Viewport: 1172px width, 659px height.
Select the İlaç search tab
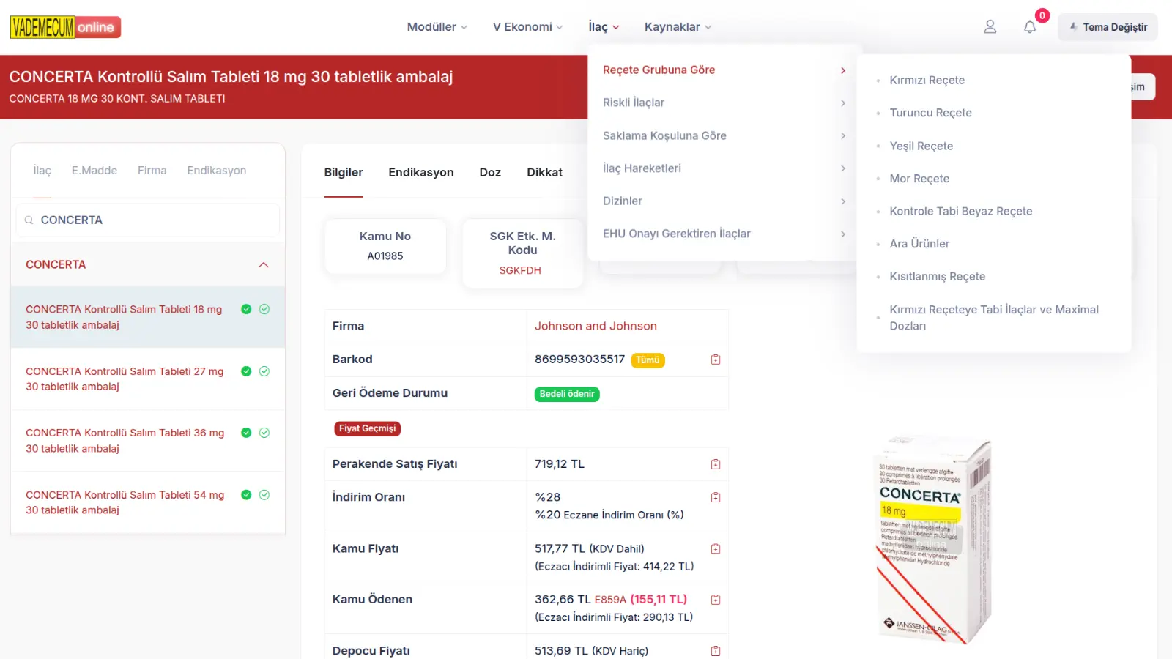click(x=42, y=171)
